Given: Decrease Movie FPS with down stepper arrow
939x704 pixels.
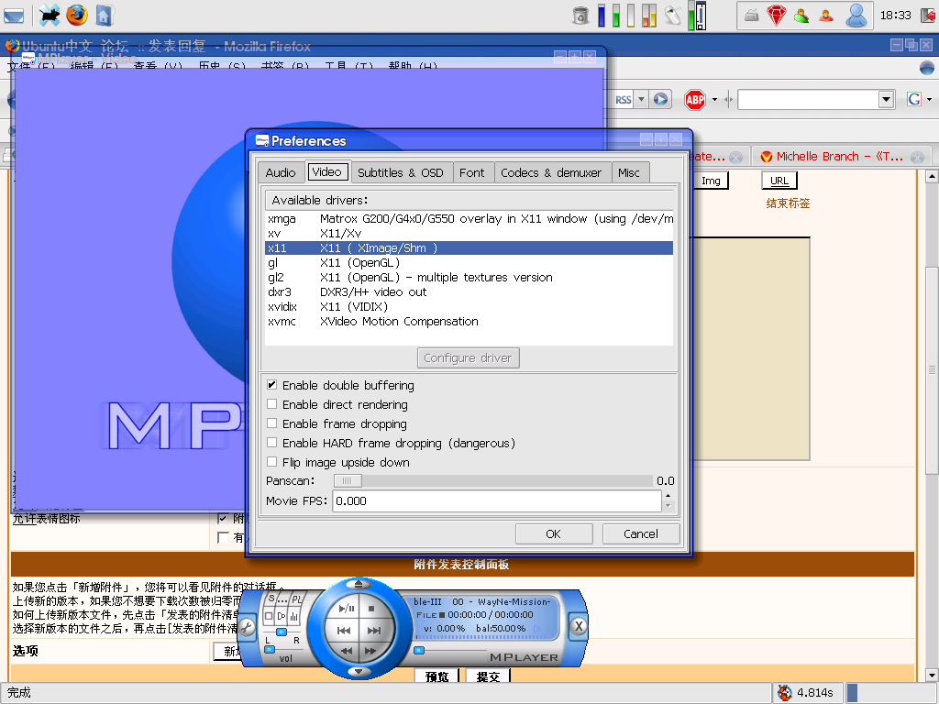Looking at the screenshot, I should (668, 506).
